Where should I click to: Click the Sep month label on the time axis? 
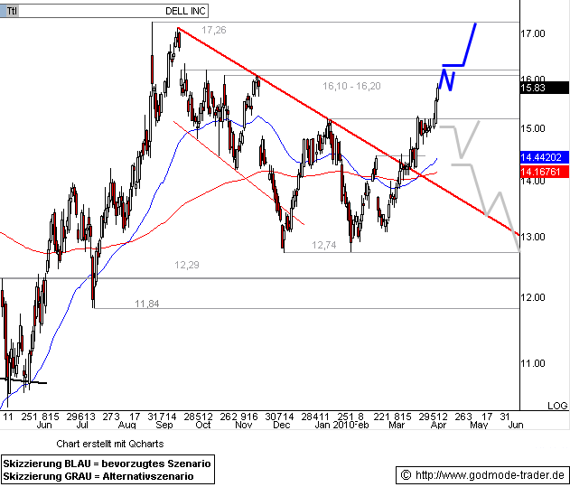[164, 426]
